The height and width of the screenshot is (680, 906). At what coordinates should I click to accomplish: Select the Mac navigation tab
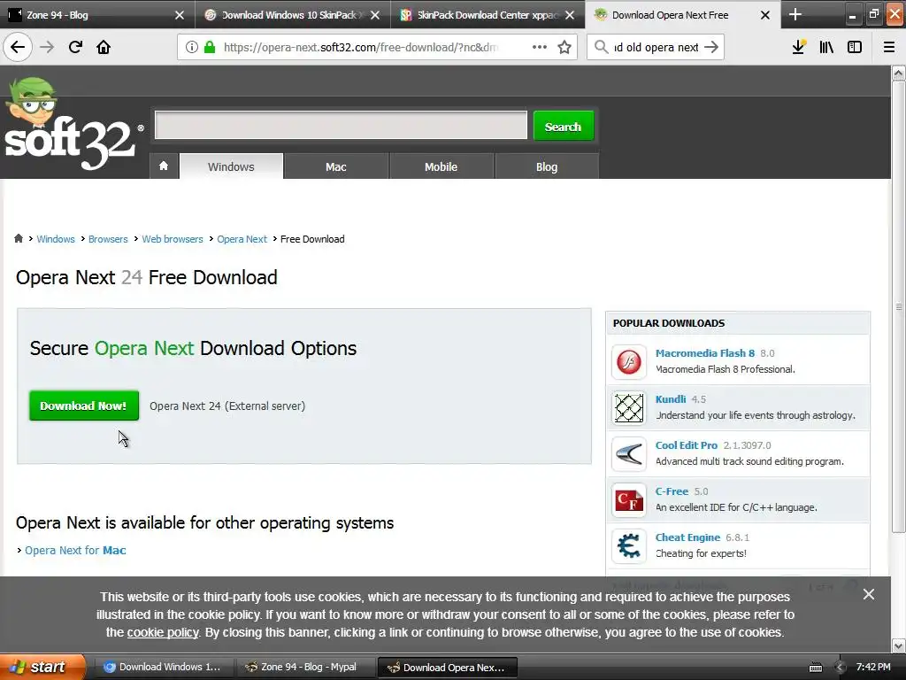coord(335,166)
